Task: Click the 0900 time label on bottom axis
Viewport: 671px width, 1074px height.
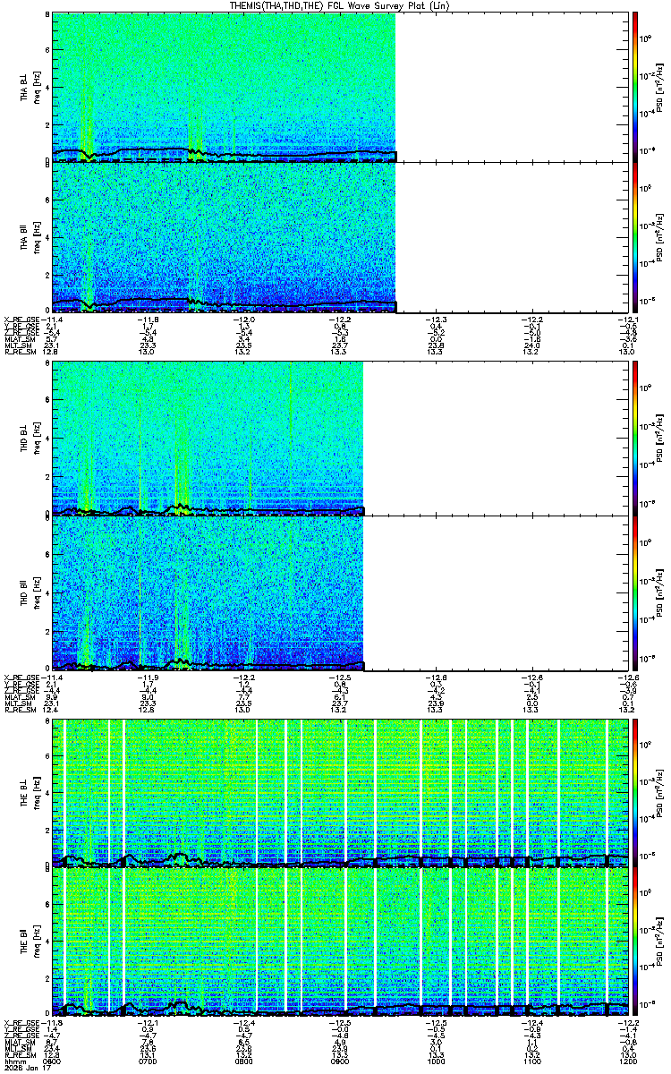Action: (340, 1060)
